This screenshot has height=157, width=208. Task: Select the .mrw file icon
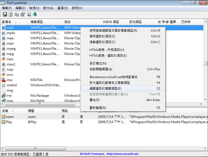[x=3, y=75]
